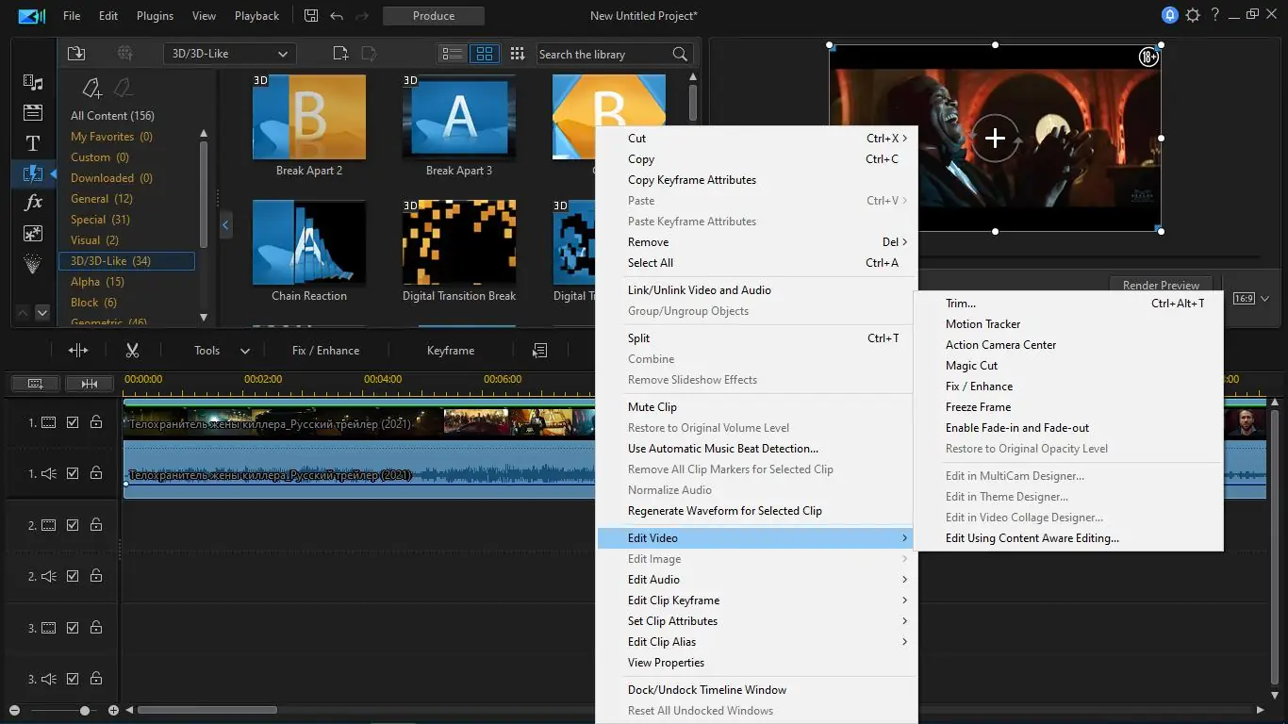Screen dimensions: 1288x724
Task: Click the Fix / Enhance button above the timeline
Action: click(x=325, y=351)
